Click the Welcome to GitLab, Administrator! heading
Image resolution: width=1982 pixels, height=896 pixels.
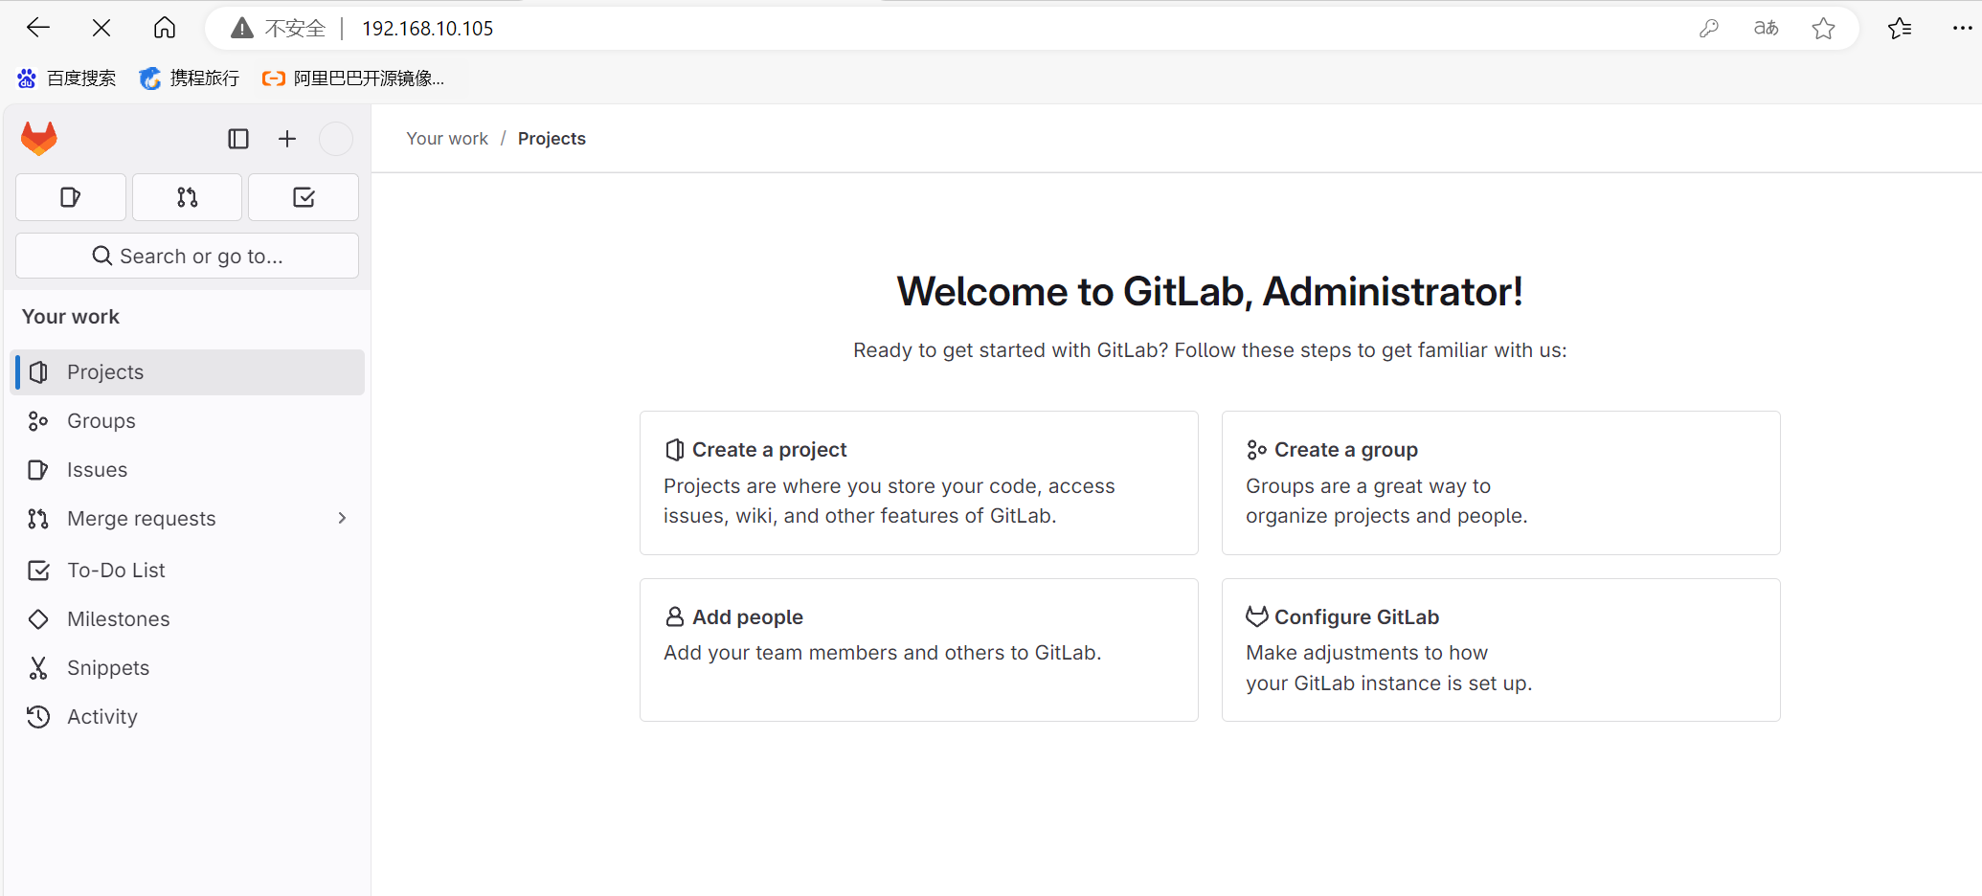(1210, 292)
